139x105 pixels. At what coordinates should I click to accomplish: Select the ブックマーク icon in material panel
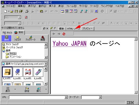coord(30,38)
